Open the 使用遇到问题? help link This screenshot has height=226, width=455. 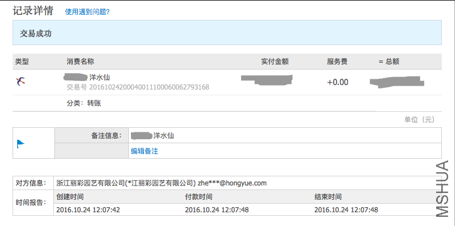tap(87, 12)
